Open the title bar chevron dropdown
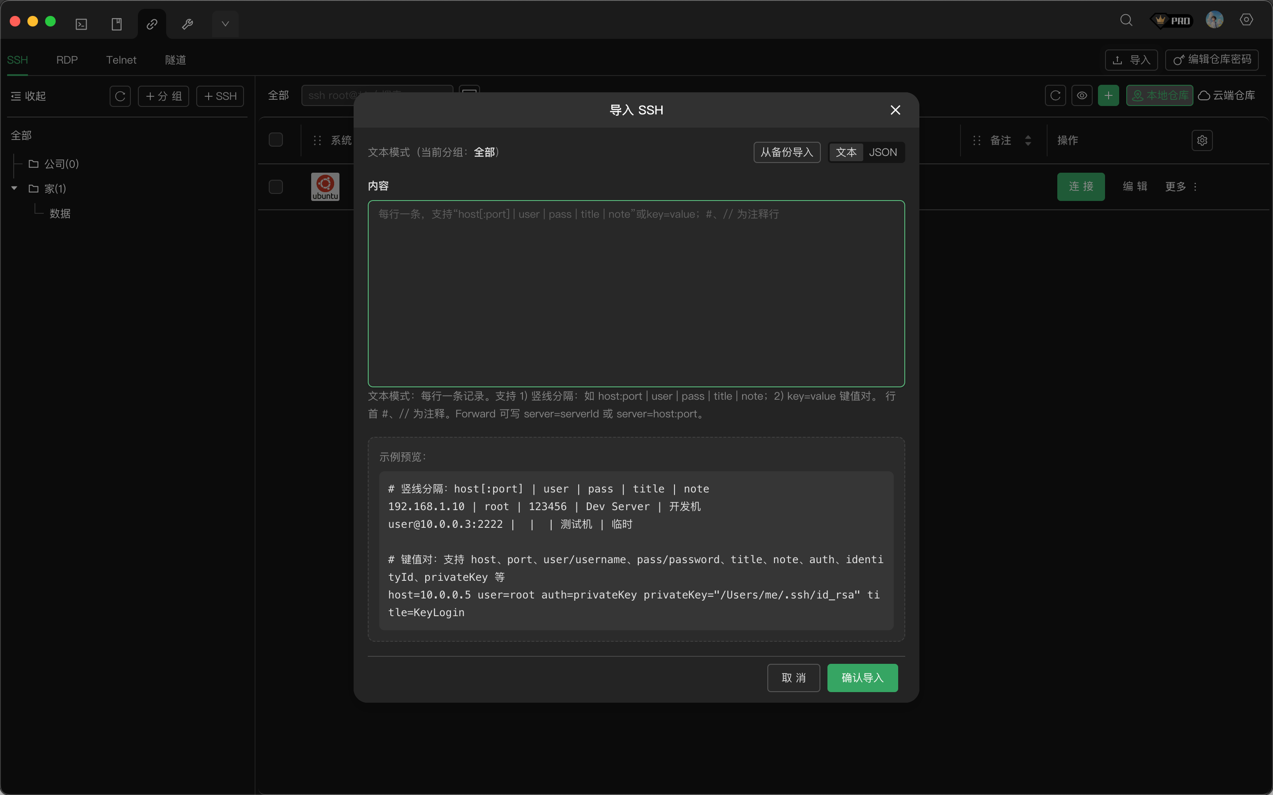This screenshot has height=795, width=1273. click(225, 24)
